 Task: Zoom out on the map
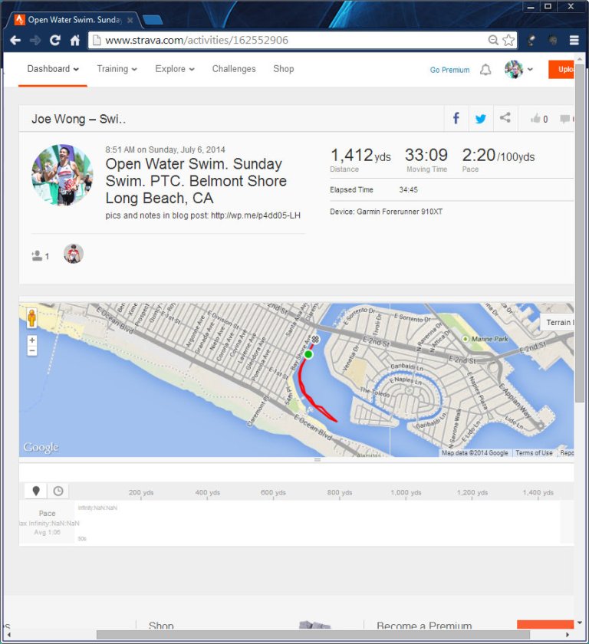tap(32, 351)
